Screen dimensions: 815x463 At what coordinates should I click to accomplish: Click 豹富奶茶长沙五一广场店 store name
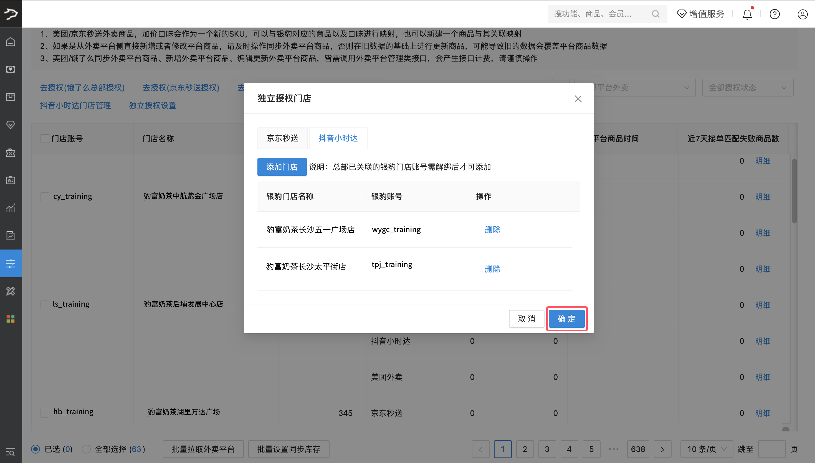click(310, 230)
